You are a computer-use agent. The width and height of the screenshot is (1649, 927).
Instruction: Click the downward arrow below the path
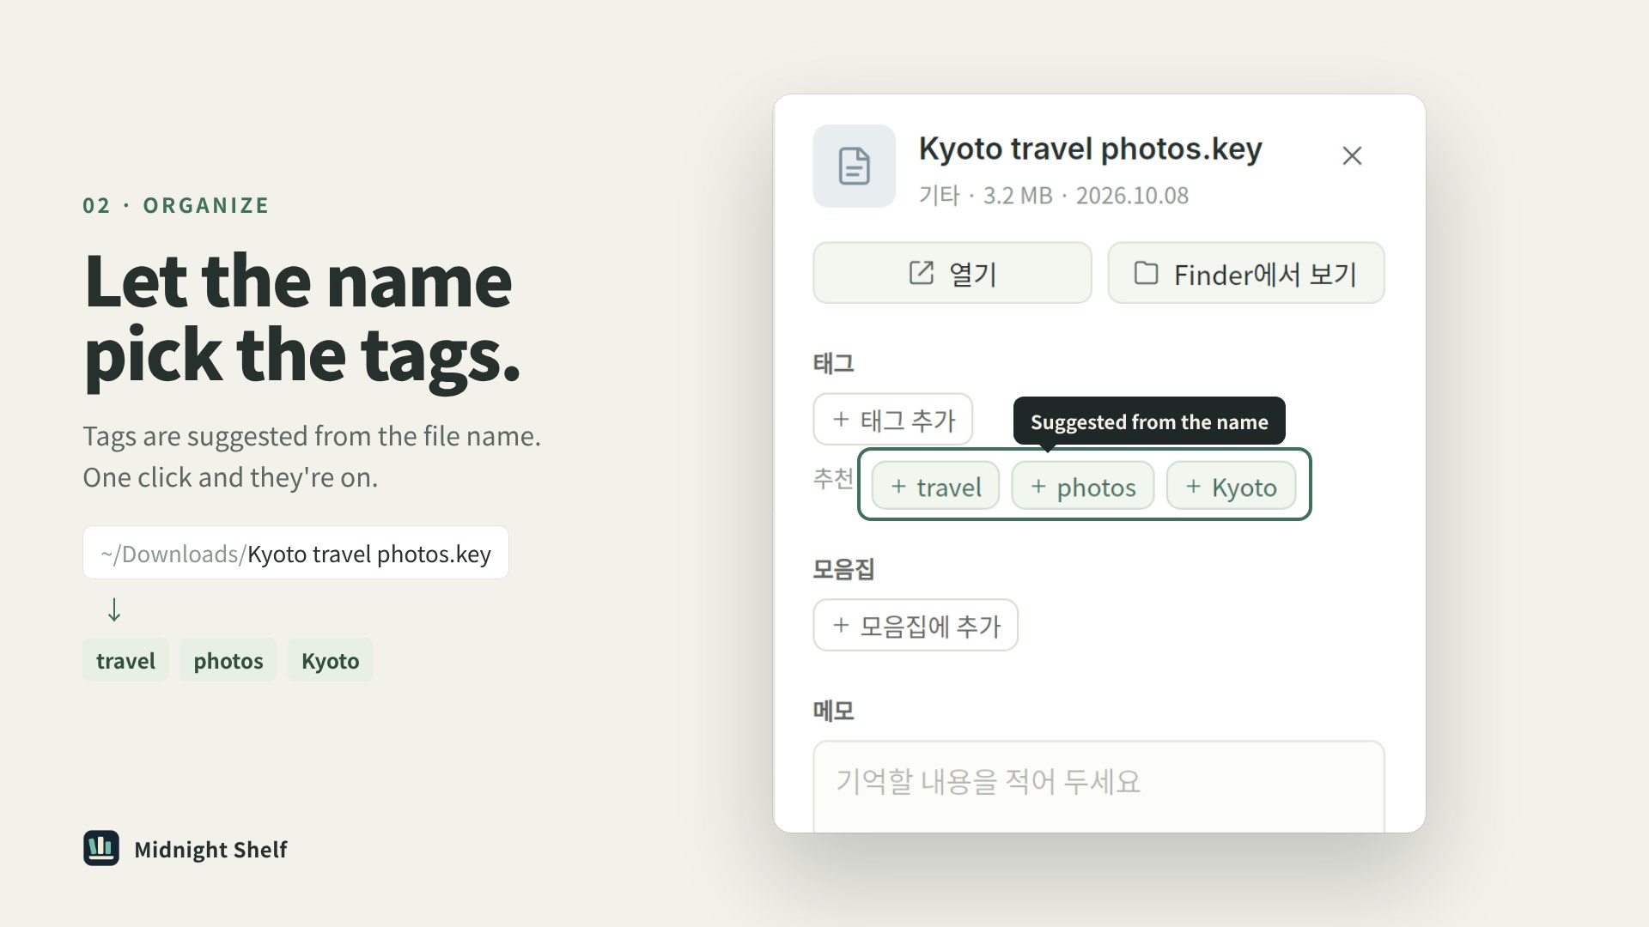(x=114, y=609)
